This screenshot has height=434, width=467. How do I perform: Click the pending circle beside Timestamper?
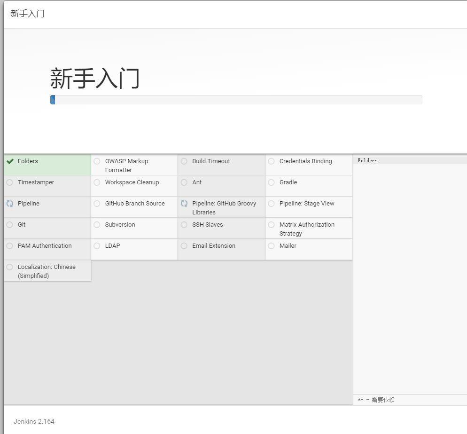[x=10, y=182]
